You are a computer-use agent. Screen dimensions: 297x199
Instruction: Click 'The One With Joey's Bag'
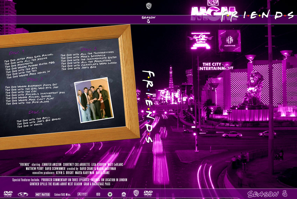(79, 68)
